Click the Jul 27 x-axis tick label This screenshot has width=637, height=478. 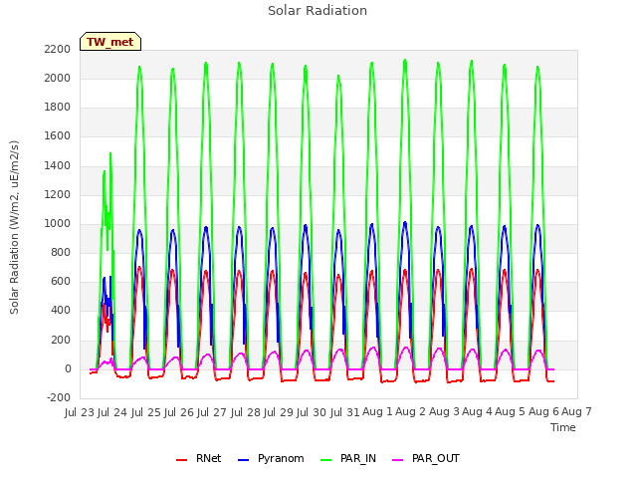tap(212, 412)
